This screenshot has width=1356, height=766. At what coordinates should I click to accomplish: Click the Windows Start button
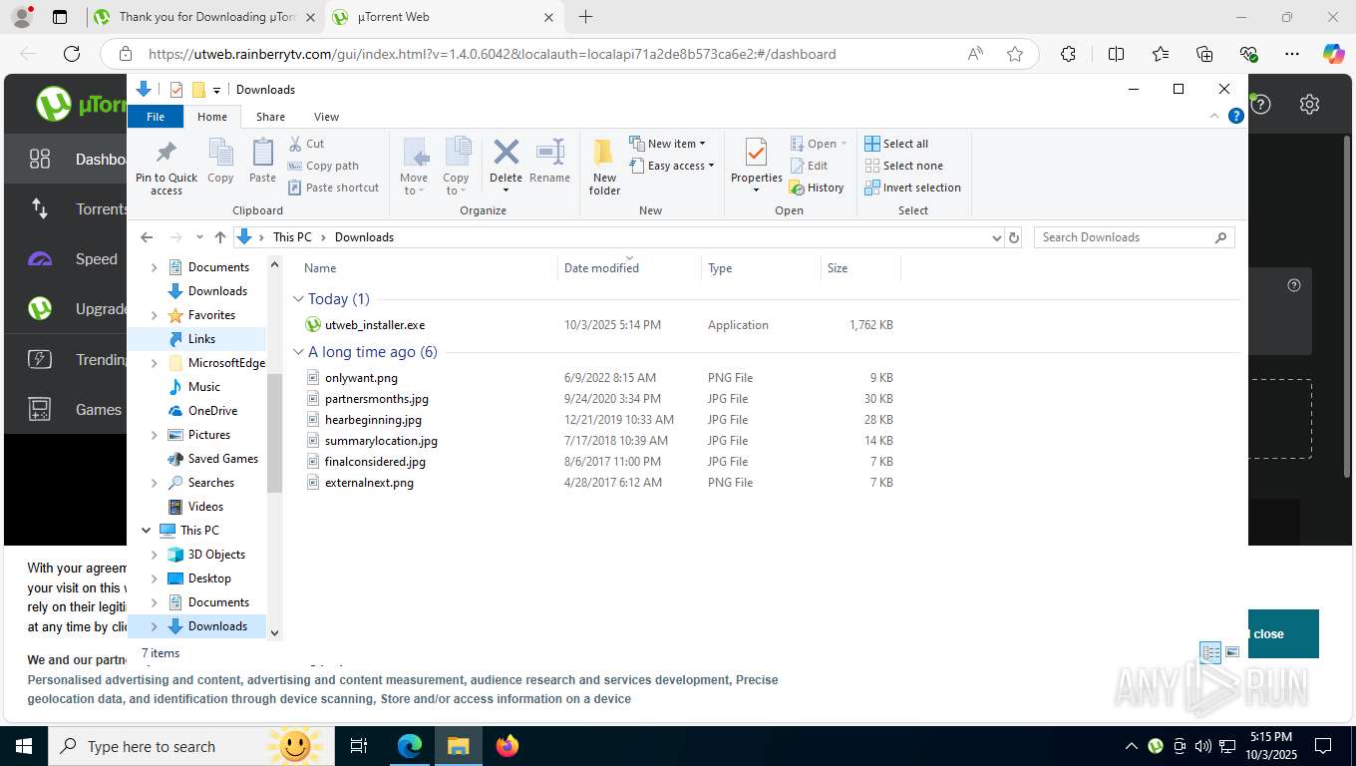(23, 745)
